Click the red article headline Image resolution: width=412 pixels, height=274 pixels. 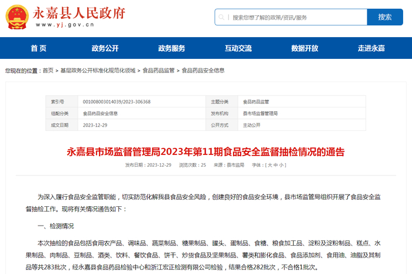click(206, 152)
